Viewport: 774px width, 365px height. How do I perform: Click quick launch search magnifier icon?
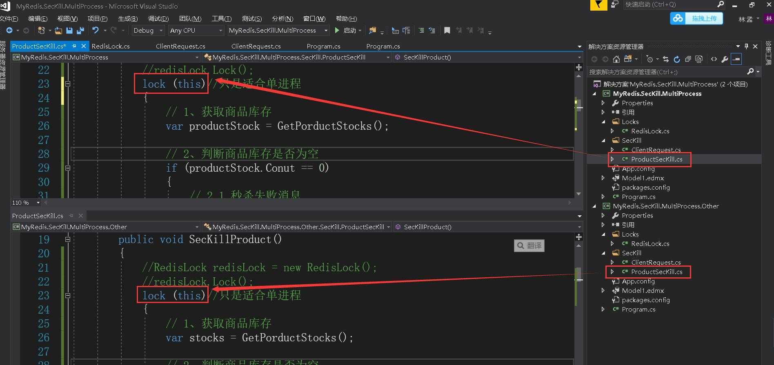[x=721, y=4]
